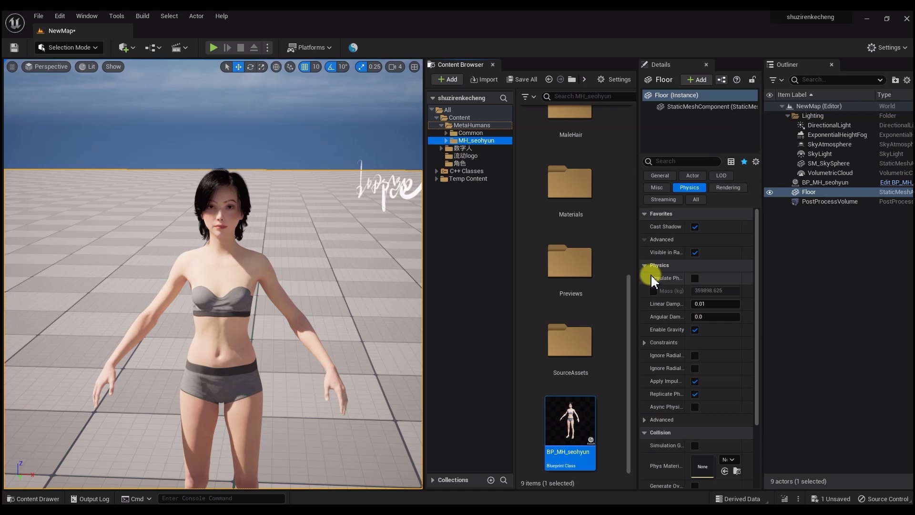Toggle grid snapping icon in viewport

click(305, 67)
